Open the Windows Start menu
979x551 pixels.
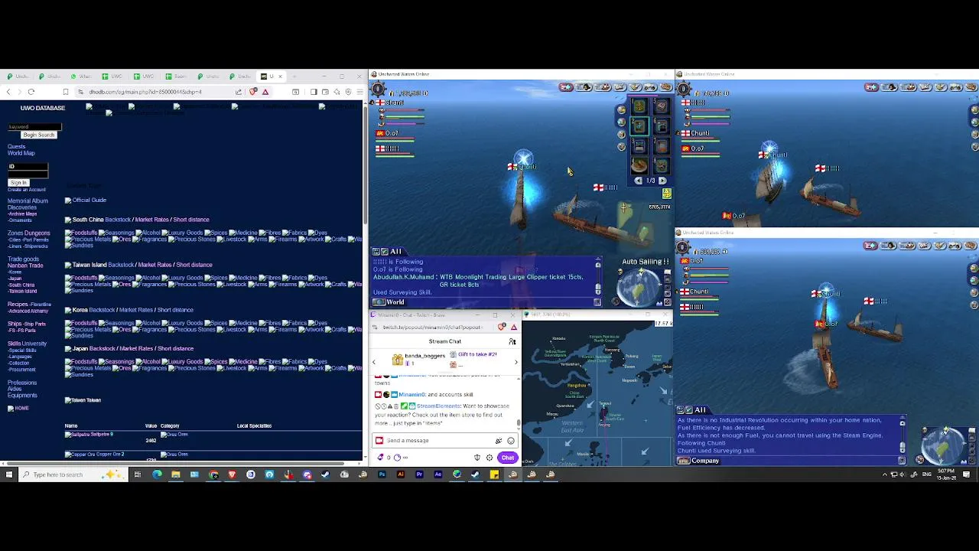[8, 474]
